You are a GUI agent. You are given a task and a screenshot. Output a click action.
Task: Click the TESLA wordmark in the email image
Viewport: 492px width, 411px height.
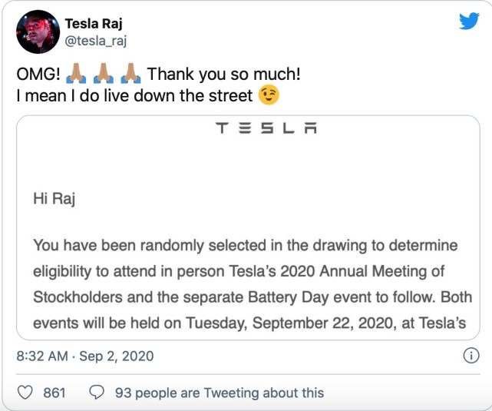(266, 128)
